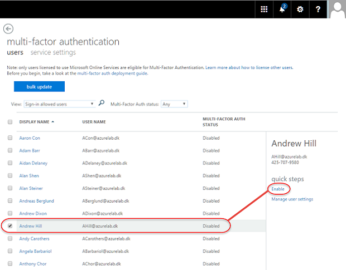Uncheck the Andrew Hill checkbox
This screenshot has width=346, height=270.
pyautogui.click(x=10, y=226)
